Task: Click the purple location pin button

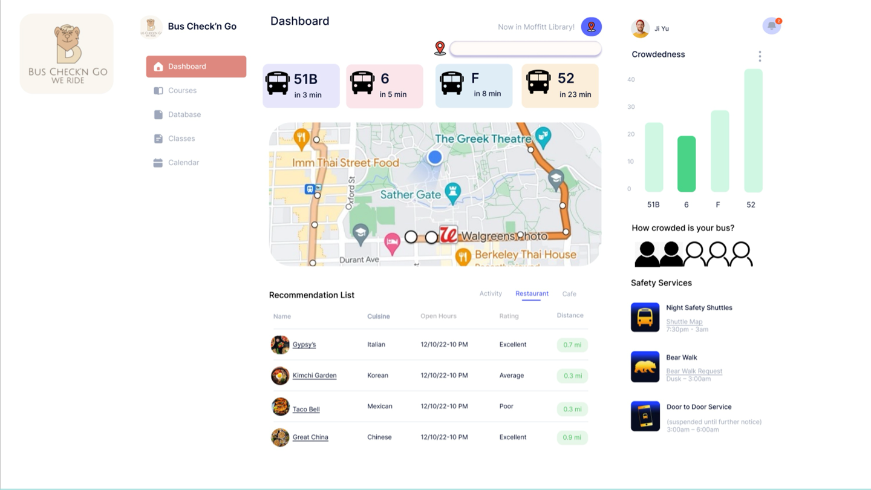Action: click(591, 27)
